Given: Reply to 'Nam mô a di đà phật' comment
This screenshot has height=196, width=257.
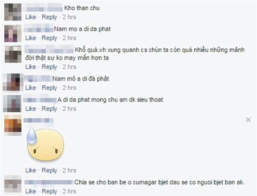Looking at the screenshot, I should 49,88.
